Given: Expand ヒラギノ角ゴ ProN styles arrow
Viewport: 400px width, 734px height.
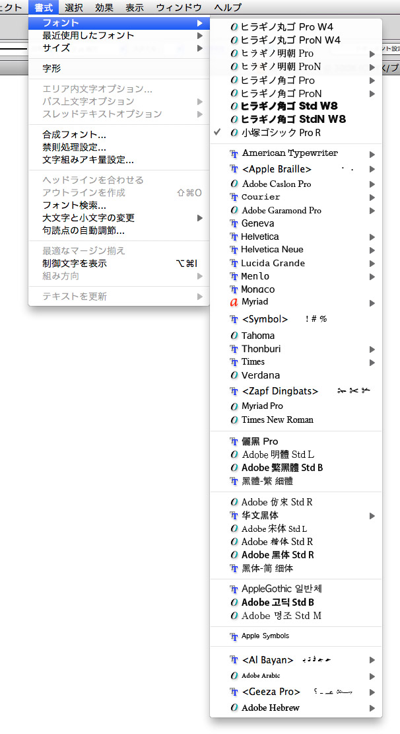Looking at the screenshot, I should pos(372,94).
